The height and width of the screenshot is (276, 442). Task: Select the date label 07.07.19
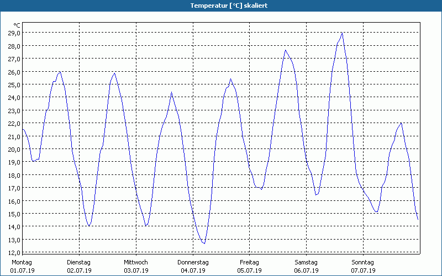click(363, 270)
